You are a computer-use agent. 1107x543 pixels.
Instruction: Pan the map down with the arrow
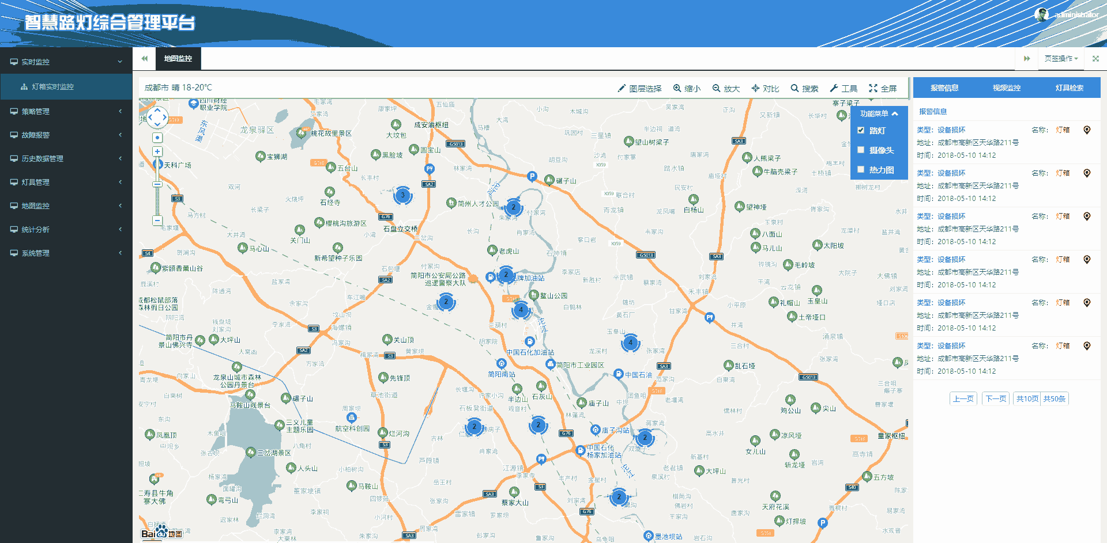157,125
